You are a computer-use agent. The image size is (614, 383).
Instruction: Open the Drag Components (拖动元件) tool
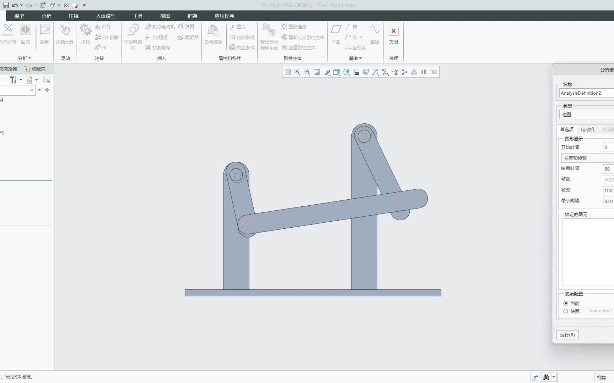pyautogui.click(x=65, y=31)
